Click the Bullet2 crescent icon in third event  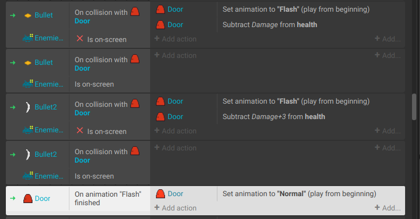point(28,107)
